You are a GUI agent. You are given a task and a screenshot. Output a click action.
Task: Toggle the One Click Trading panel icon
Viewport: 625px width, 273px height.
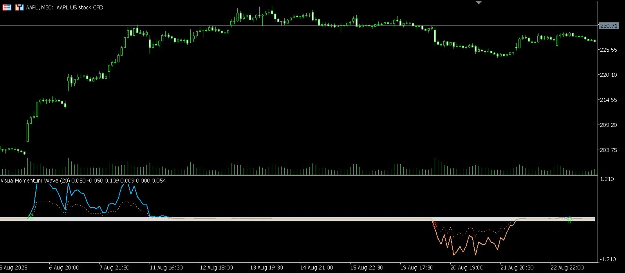[19, 7]
